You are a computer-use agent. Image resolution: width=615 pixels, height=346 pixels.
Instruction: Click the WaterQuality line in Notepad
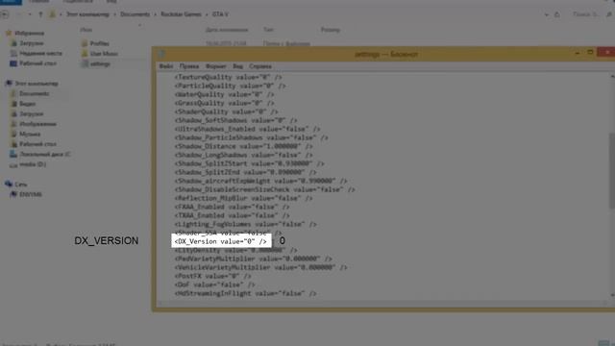point(224,94)
